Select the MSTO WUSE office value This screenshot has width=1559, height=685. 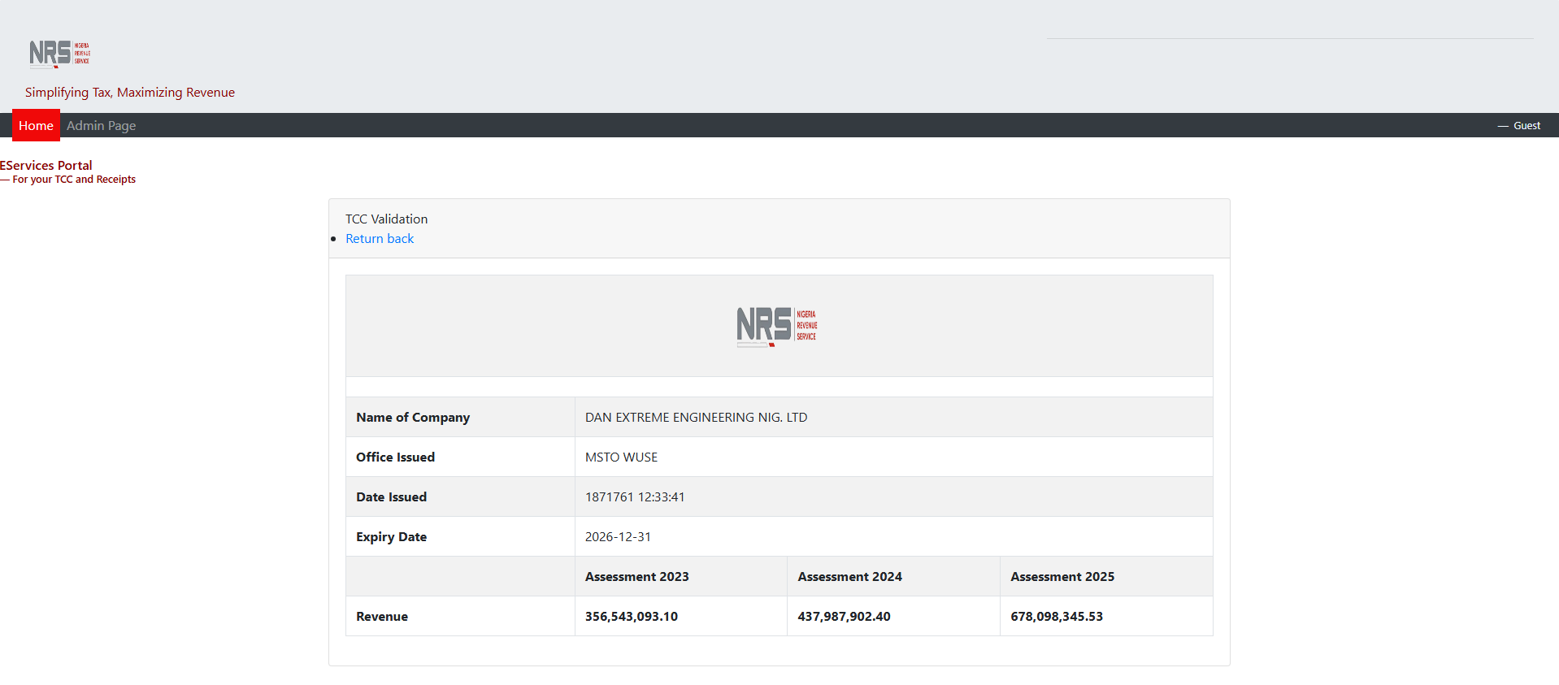pos(621,457)
